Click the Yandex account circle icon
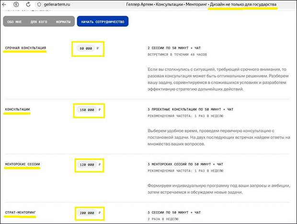 coord(16,4)
